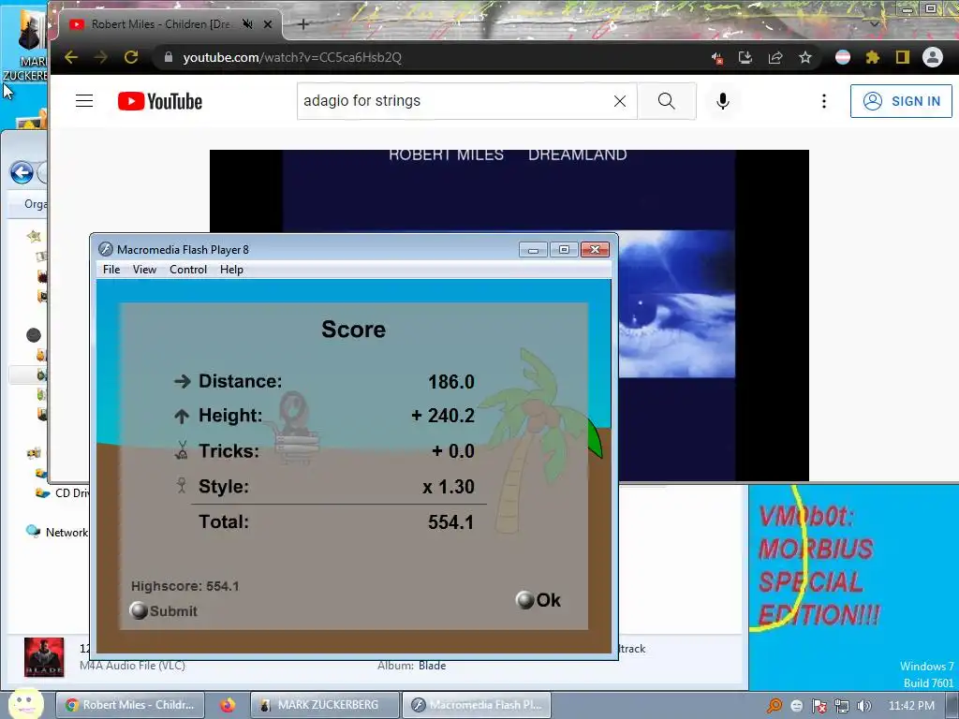Click the Flash Player title bar icon
Viewport: 959px width, 719px height.
(106, 249)
